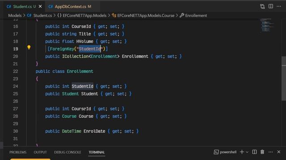Screen dimensions: 286x160
Task: Open the PROBLEMS panel tab
Action: [18, 152]
